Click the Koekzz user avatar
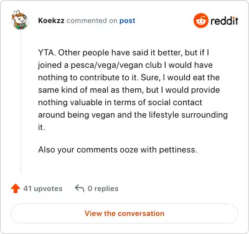The width and height of the screenshot is (249, 234). (20, 20)
